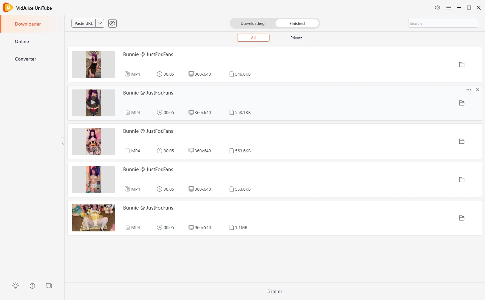This screenshot has width=485, height=300.
Task: Click the resolution monitor icon of 546.8KB item
Action: click(x=191, y=74)
